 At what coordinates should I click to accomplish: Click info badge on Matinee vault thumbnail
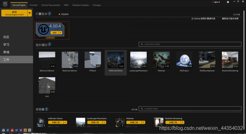123,125
